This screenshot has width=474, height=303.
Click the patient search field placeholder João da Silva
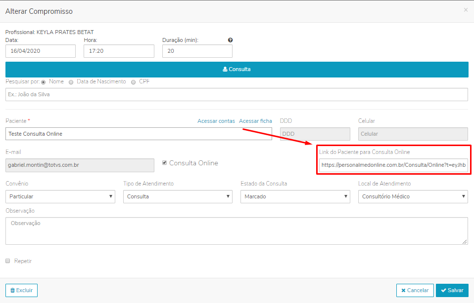(x=237, y=95)
